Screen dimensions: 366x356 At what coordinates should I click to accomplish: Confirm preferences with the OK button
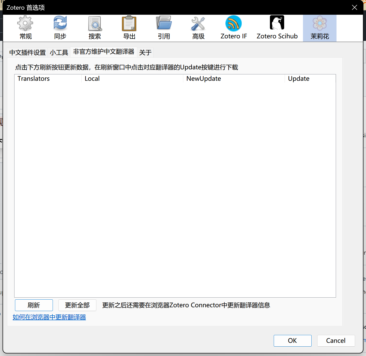pos(293,341)
